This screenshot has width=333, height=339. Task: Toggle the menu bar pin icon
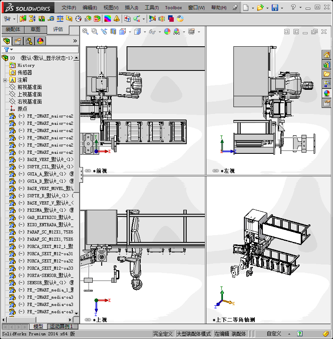(x=235, y=8)
